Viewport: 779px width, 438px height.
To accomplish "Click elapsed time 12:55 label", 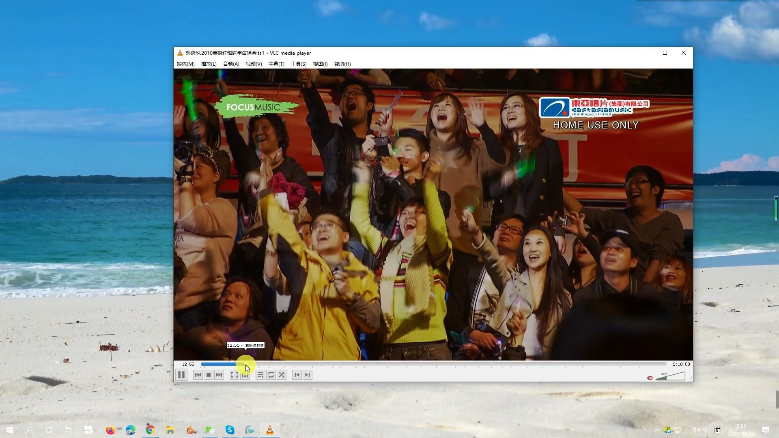I will 188,364.
